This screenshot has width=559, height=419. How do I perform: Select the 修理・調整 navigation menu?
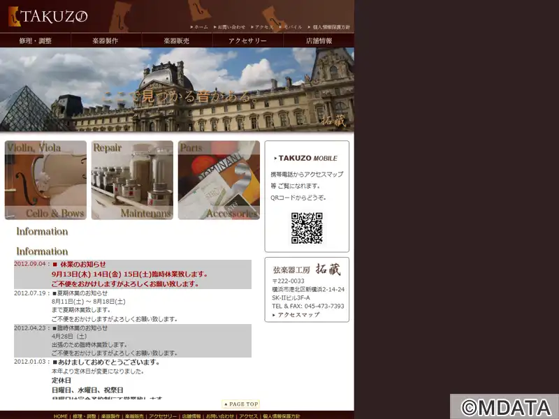tap(36, 41)
